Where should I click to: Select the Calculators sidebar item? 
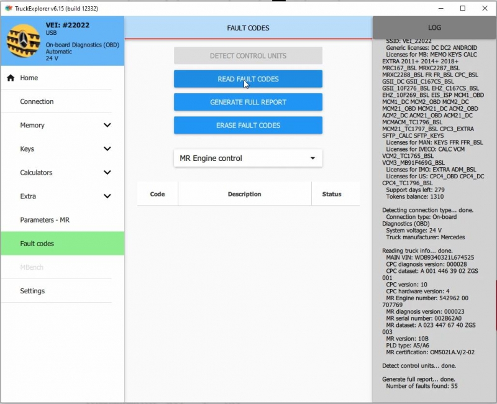63,173
